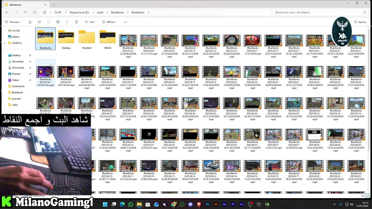
Task: Expand the OneDrive tree node
Action: tap(4, 43)
